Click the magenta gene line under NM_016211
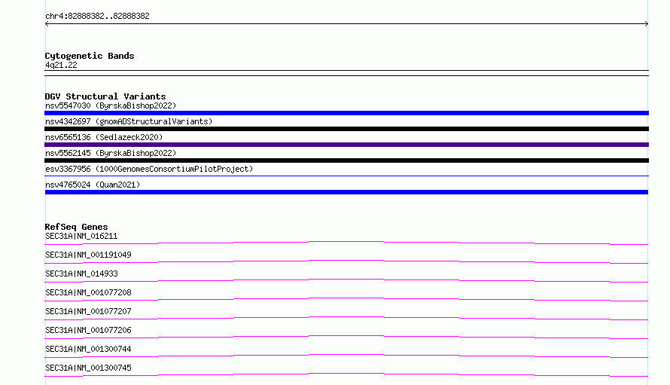This screenshot has width=670, height=385. [346, 243]
